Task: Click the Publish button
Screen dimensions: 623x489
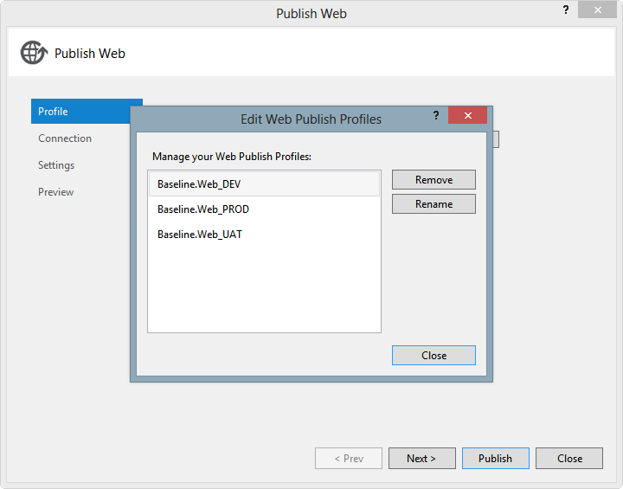Action: tap(496, 459)
